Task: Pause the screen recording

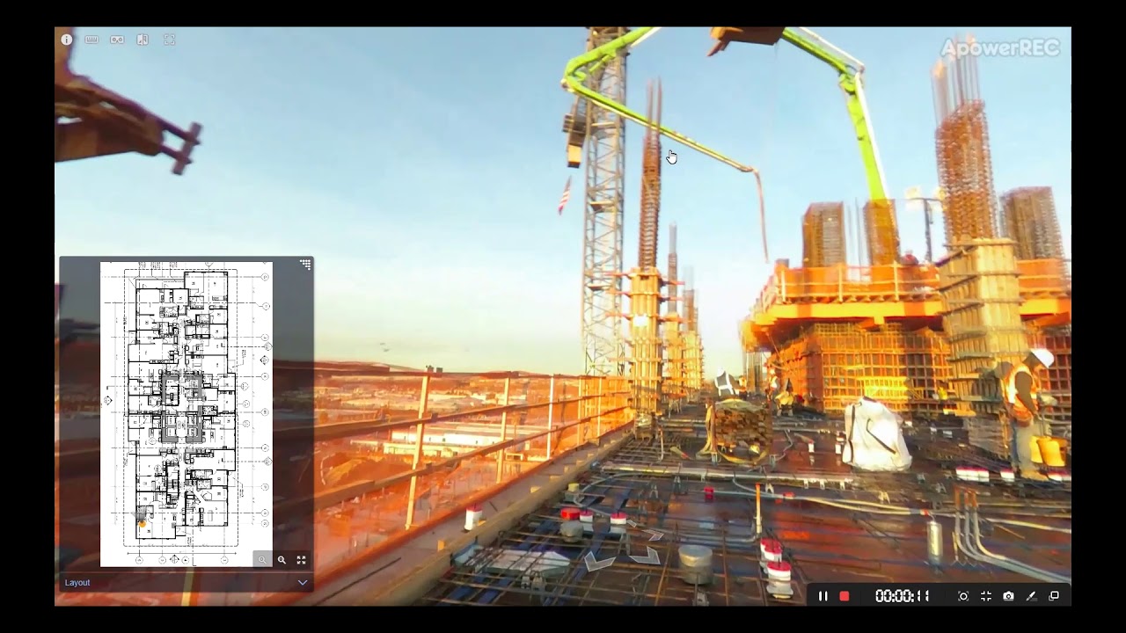Action: tap(823, 596)
